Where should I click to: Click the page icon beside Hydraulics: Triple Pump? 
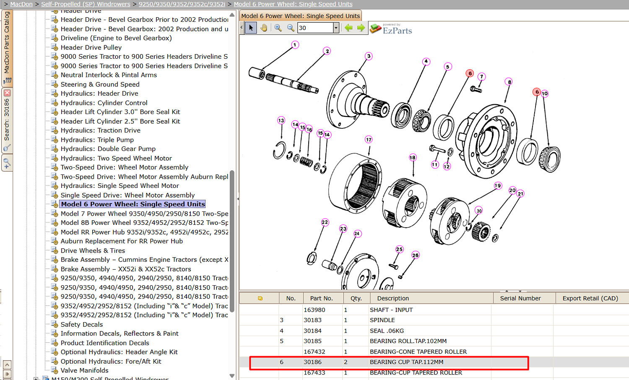pos(55,140)
